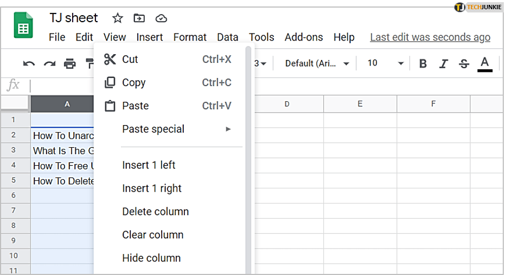Click the print icon
506x275 pixels.
coord(70,64)
